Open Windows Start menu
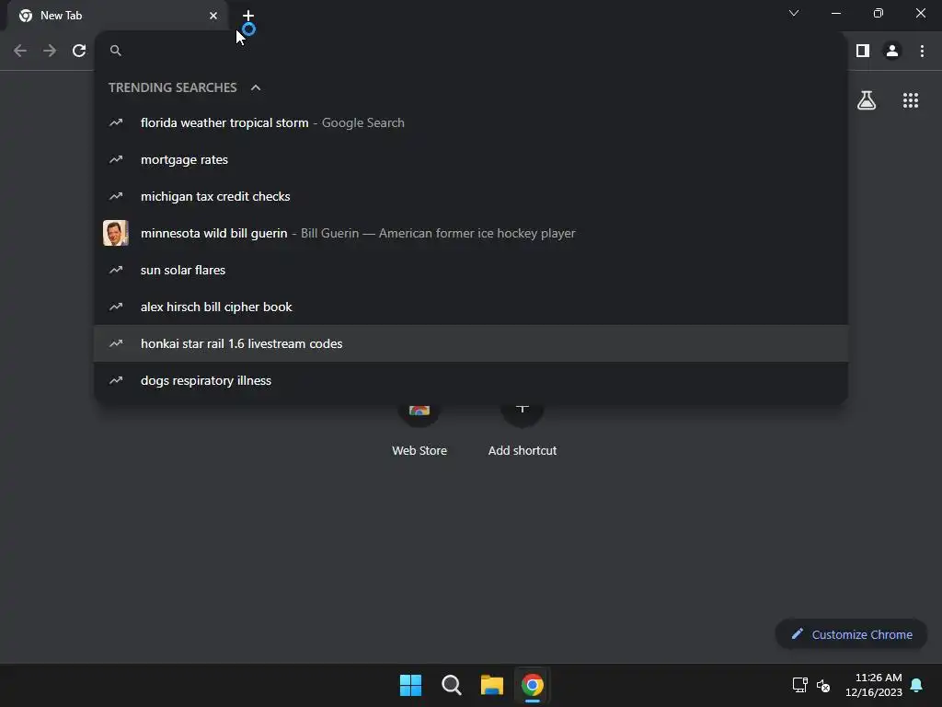Screen dimensions: 942x707 411,685
